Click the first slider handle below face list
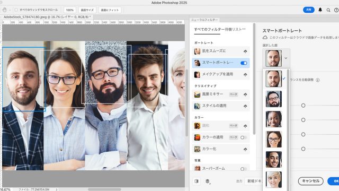Screen dimensions: 339x191 tap(304, 106)
